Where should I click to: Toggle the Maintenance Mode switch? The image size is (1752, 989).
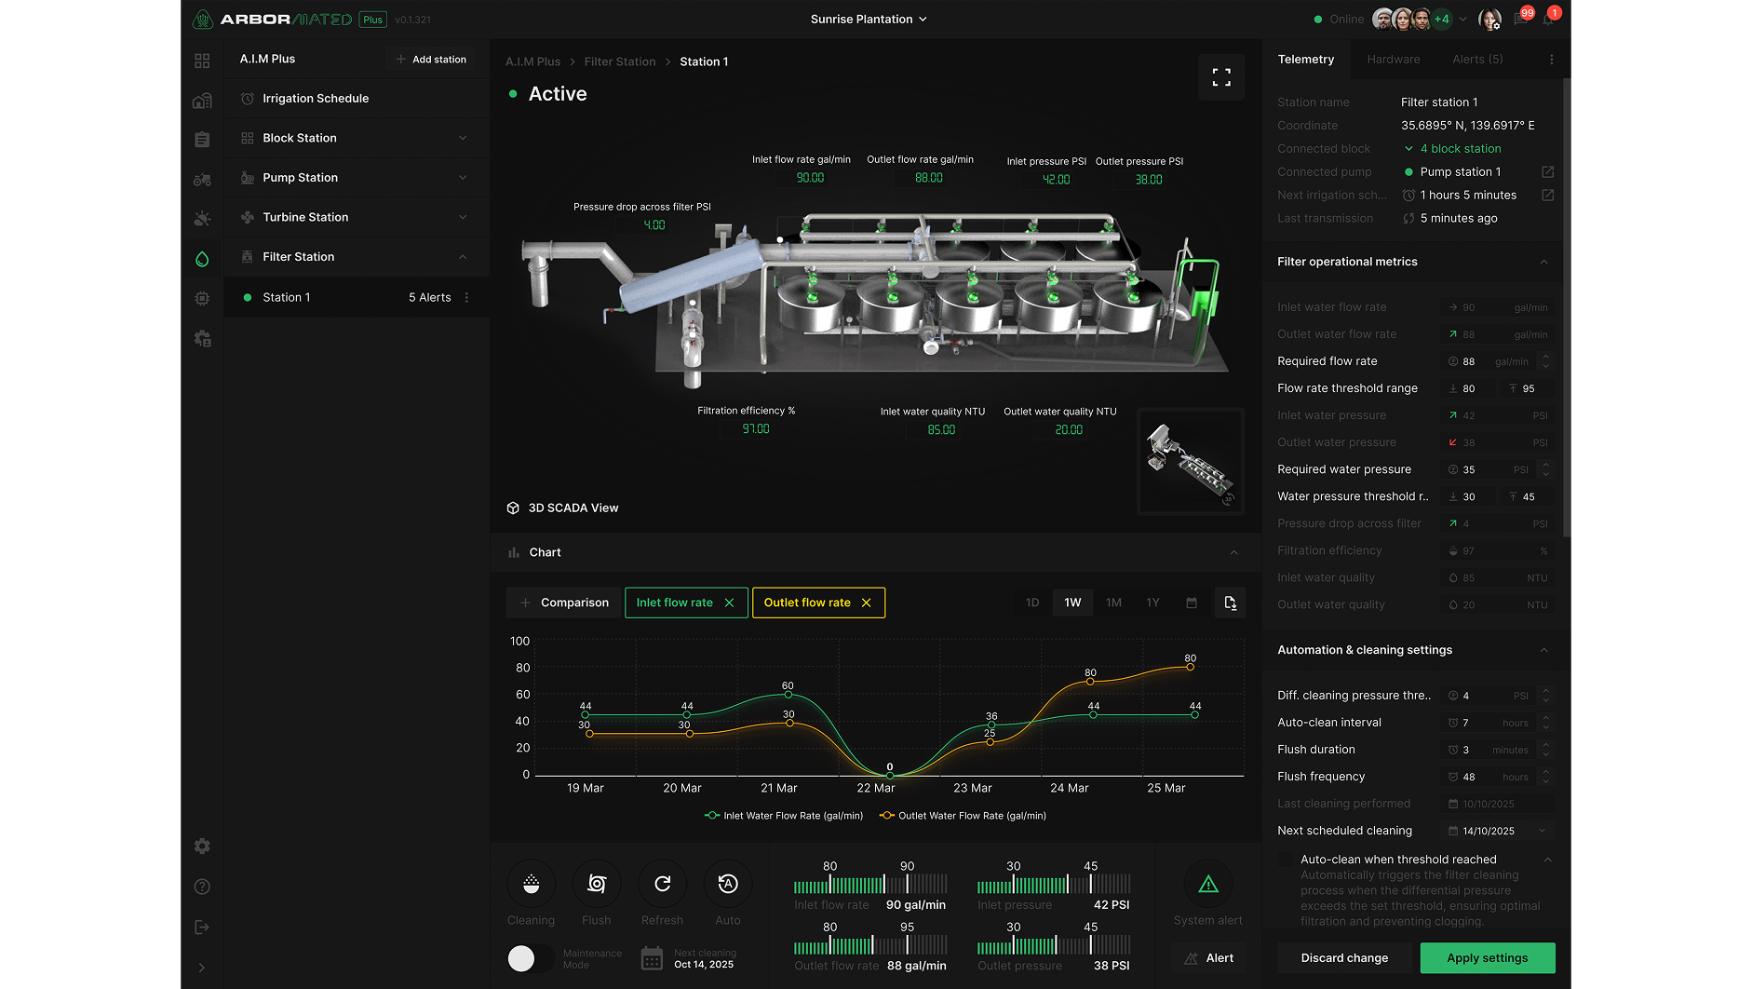pyautogui.click(x=530, y=958)
